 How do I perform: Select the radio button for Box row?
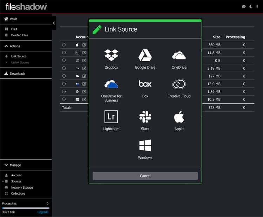pos(64,68)
